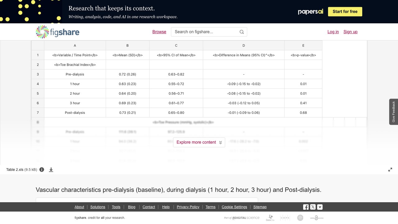Expand with Explore more content
Viewport: 398px width, 224px height.
199,142
